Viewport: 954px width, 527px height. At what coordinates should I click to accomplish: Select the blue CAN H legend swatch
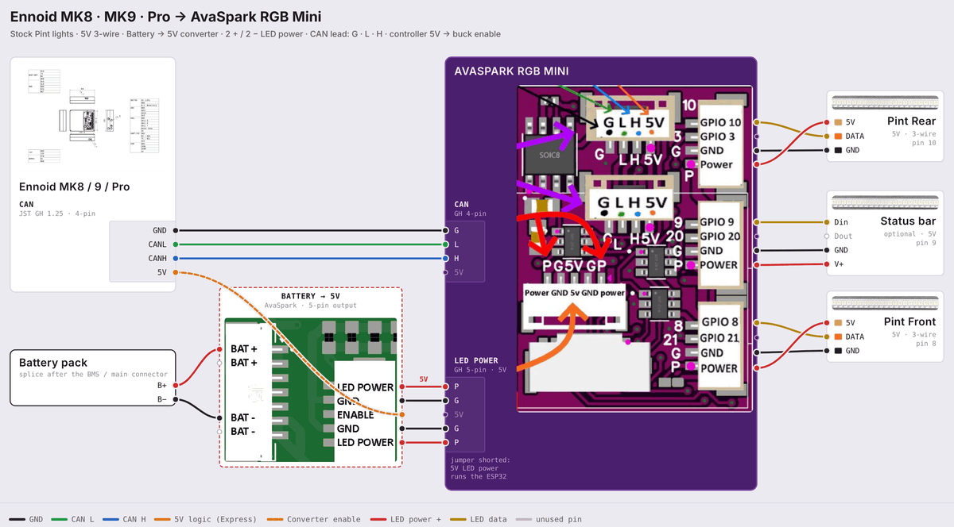[110, 519]
